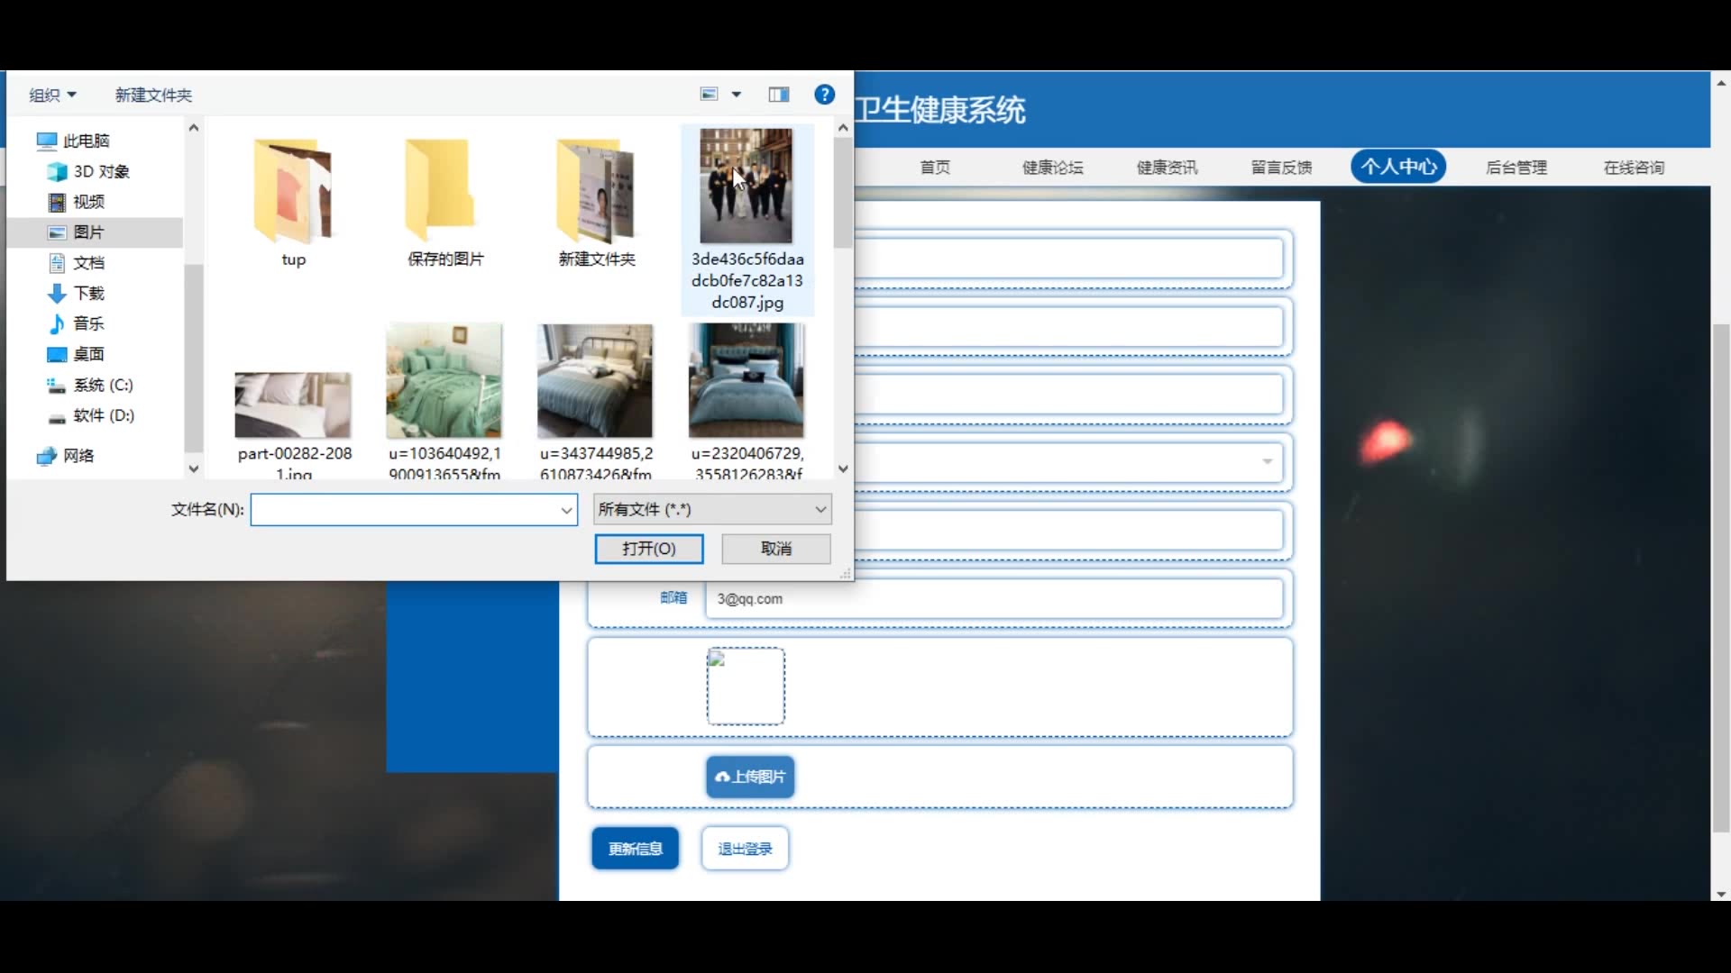This screenshot has width=1731, height=973.
Task: Expand the view options dropdown arrow
Action: (737, 95)
